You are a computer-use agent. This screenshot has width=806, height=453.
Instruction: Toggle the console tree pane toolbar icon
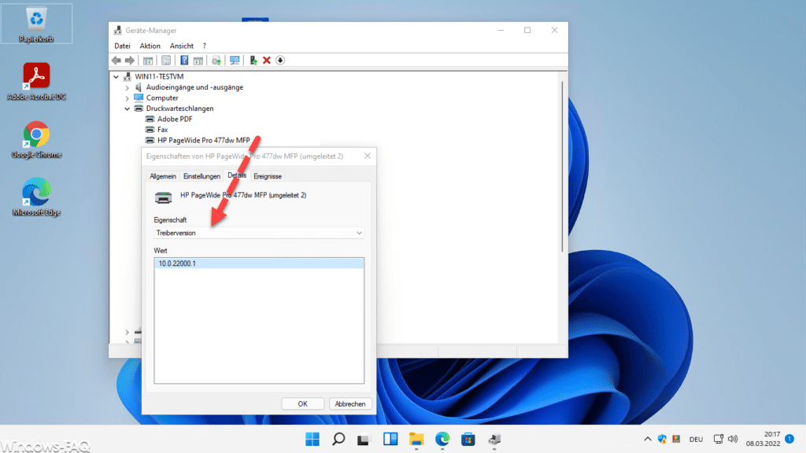tap(148, 61)
